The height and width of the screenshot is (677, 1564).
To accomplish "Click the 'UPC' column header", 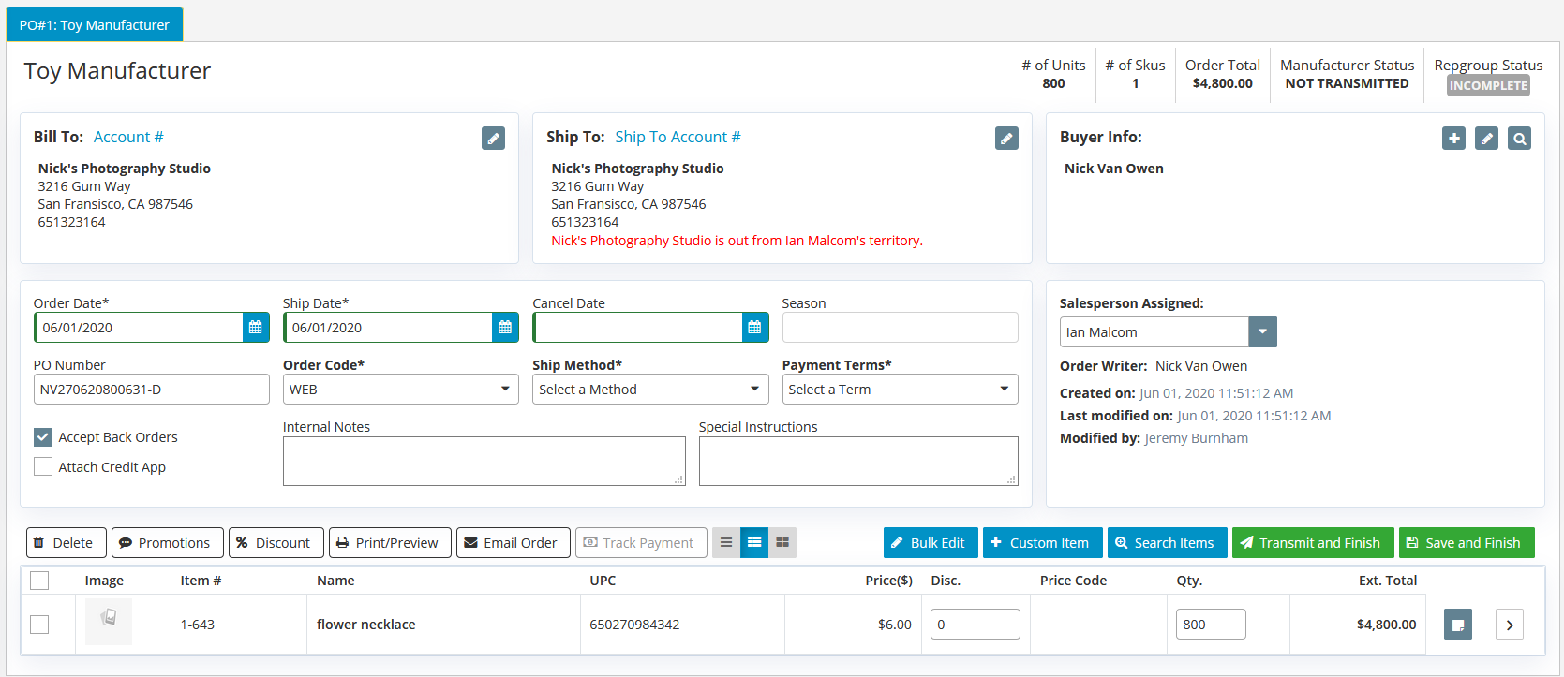I will [x=603, y=581].
